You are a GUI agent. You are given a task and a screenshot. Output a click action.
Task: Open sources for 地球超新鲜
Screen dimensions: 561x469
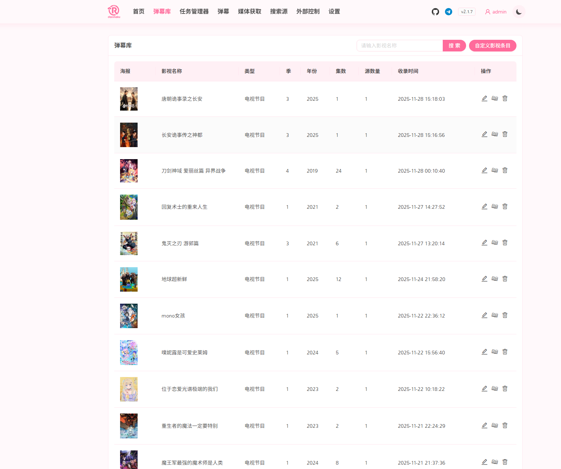(495, 279)
